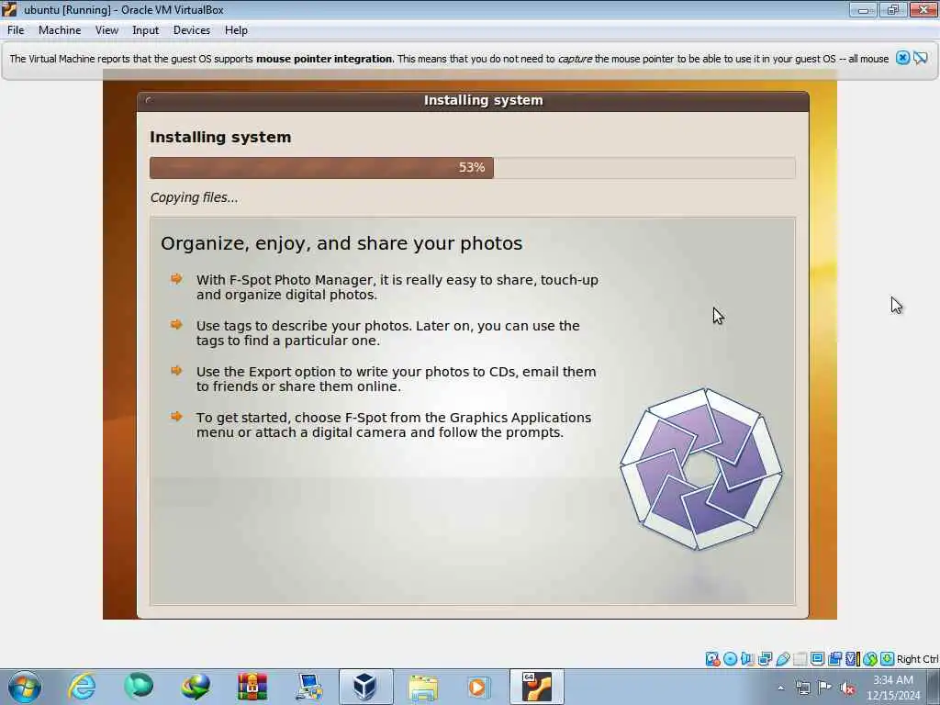
Task: Click the F-Spot aperture logo
Action: [700, 469]
